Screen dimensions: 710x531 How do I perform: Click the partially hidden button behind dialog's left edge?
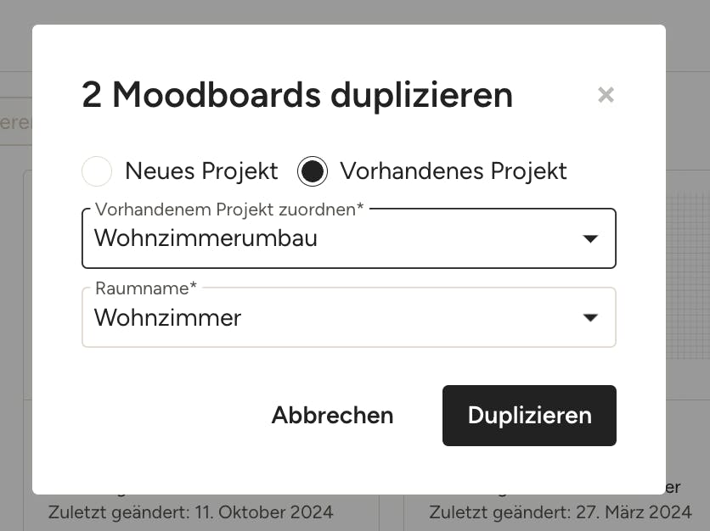tap(16, 121)
